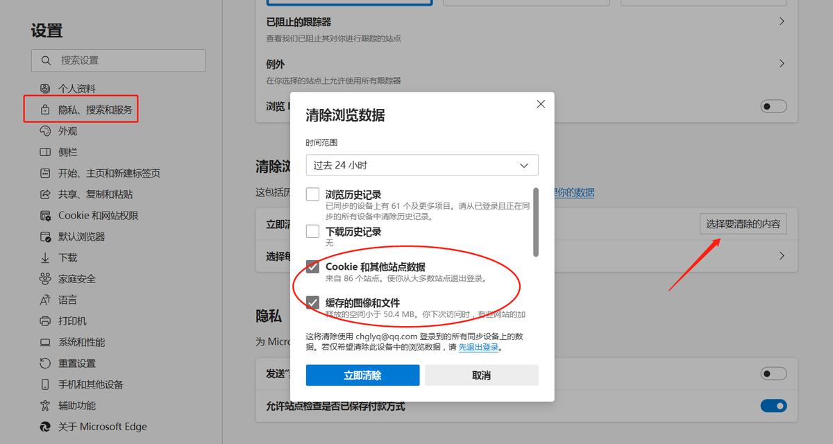The image size is (833, 444).
Task: Open the 过去 24 小时 time range dropdown
Action: pos(422,165)
